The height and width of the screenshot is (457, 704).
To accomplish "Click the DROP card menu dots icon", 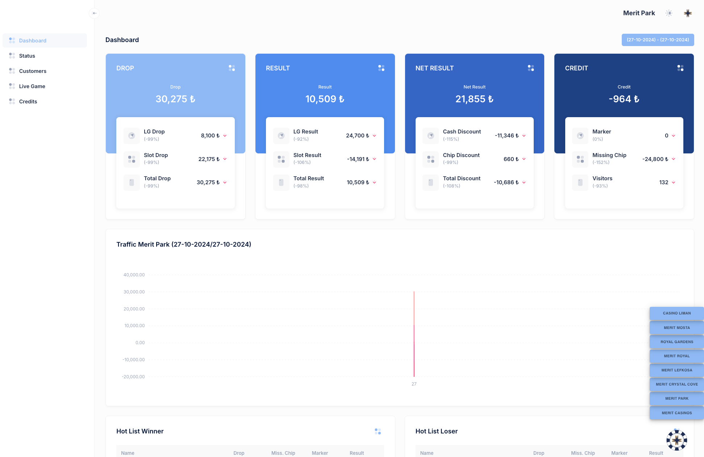I will (x=232, y=68).
